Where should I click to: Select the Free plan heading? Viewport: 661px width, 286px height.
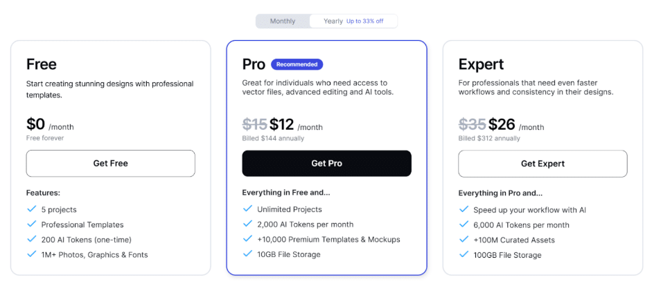[42, 64]
